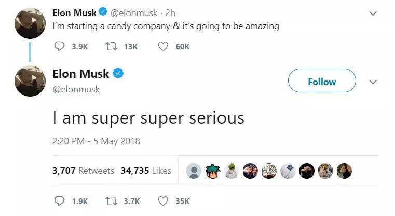The width and height of the screenshot is (395, 216).
Task: Expand chevron menu beside Follow button
Action: point(373,82)
